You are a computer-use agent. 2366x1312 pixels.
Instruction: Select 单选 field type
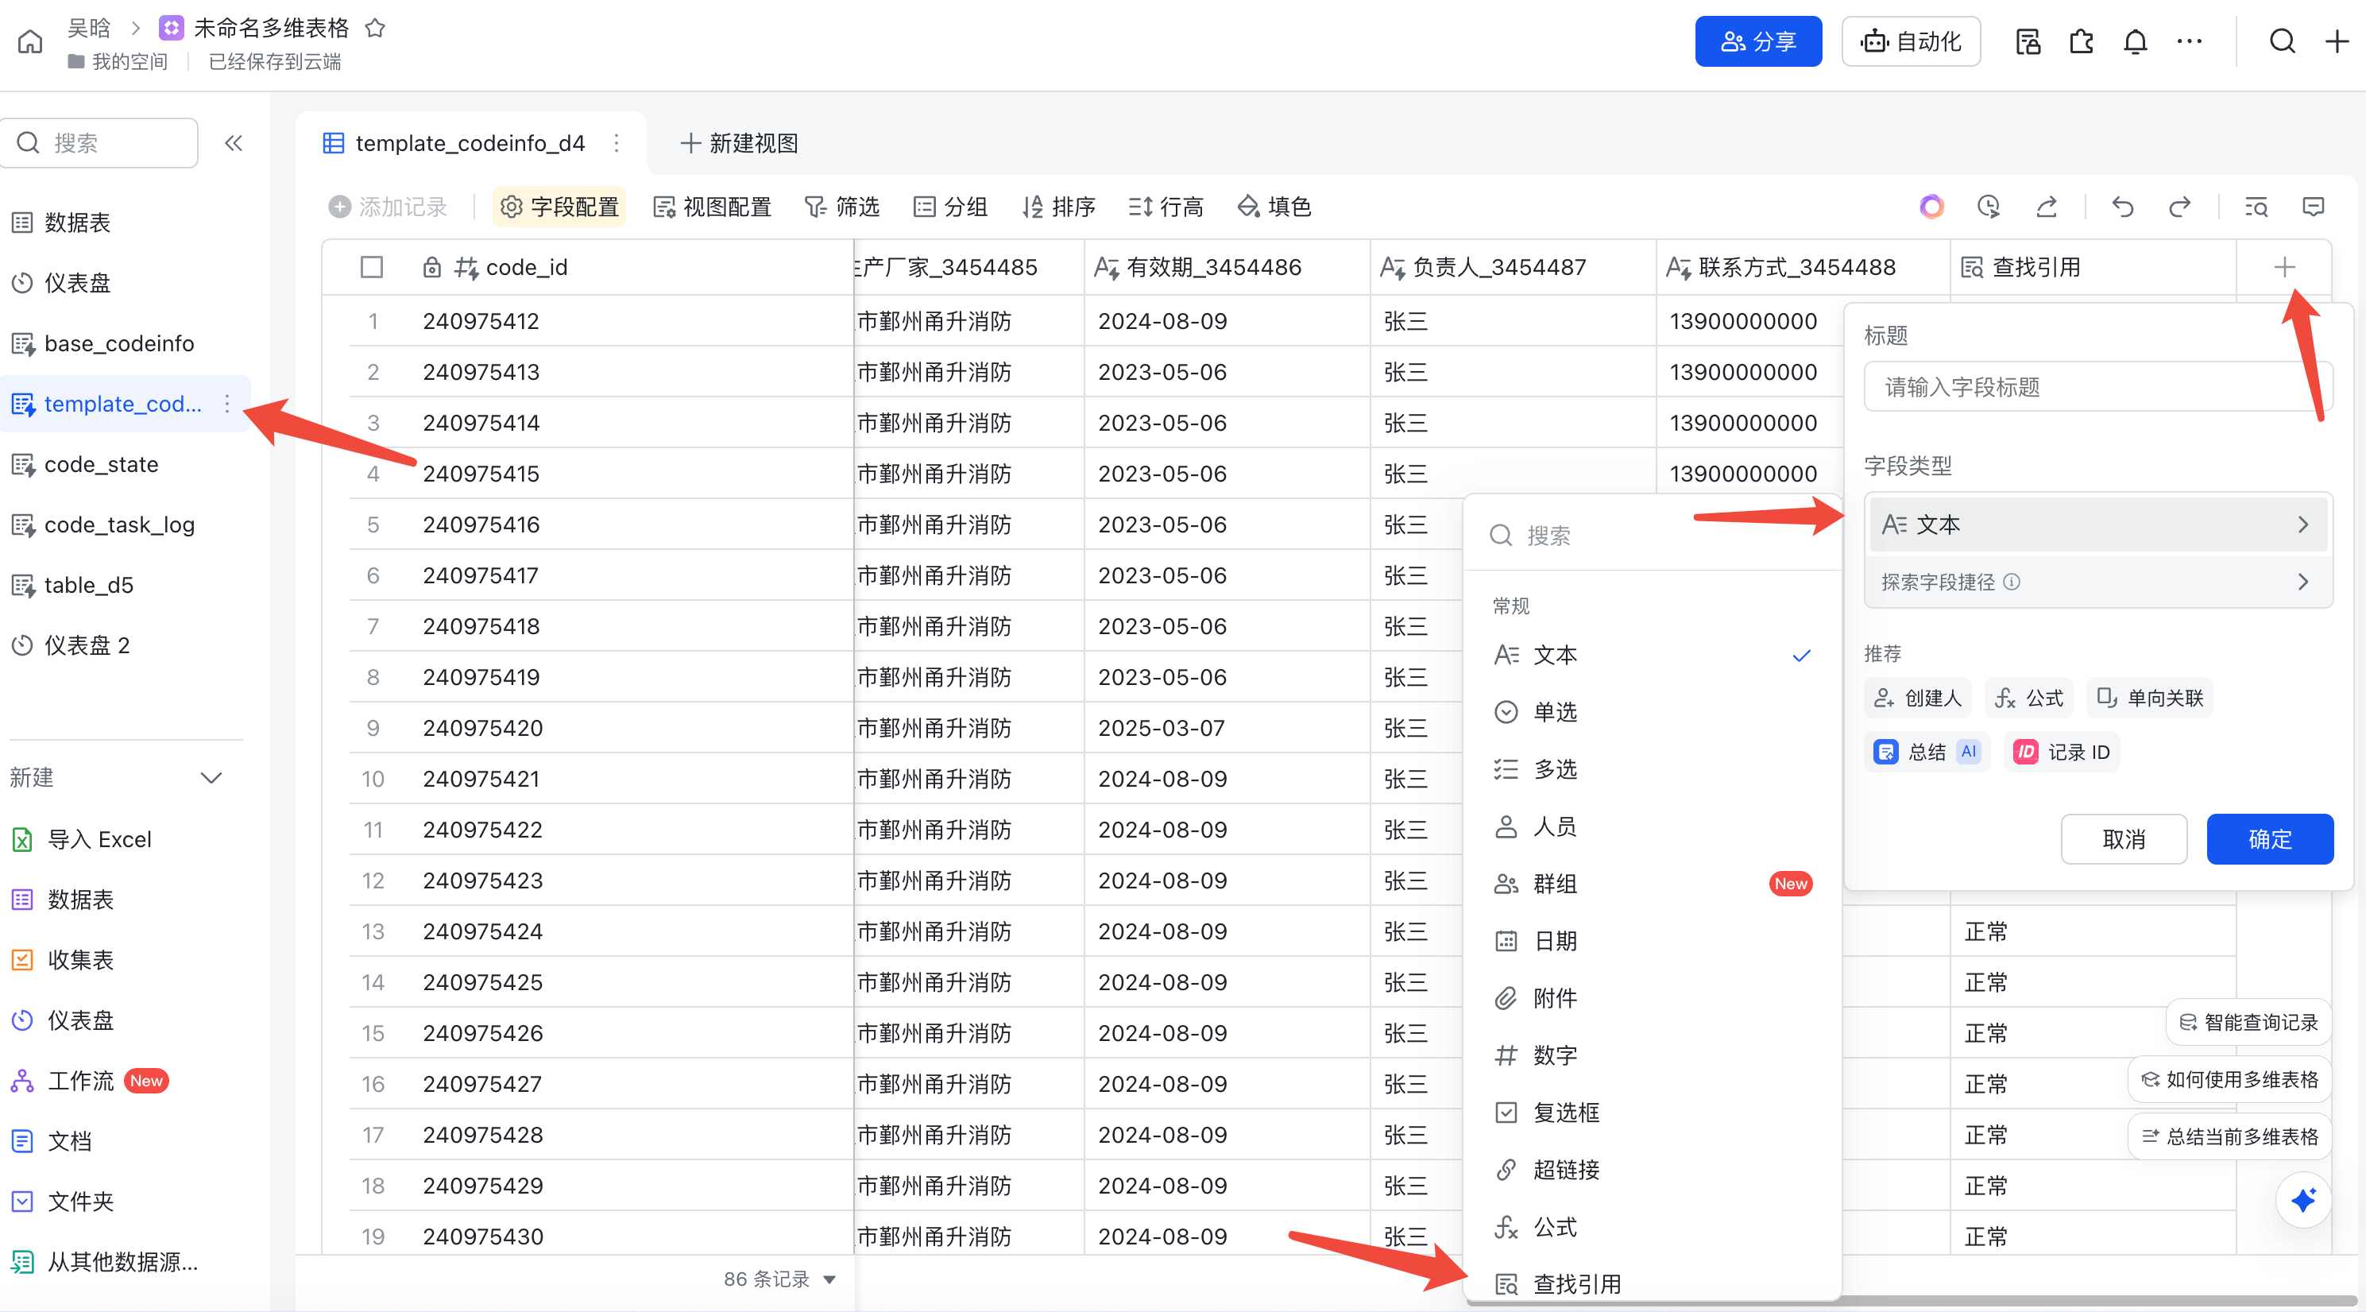(x=1652, y=712)
